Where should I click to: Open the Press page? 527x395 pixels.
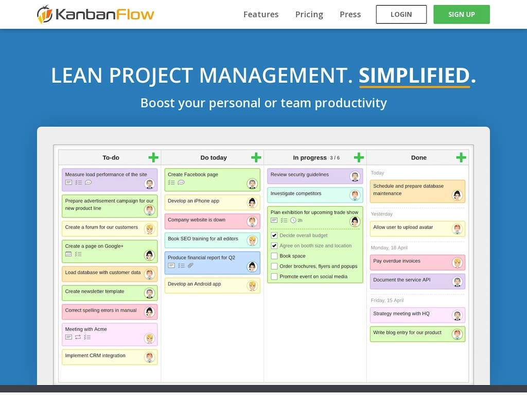tap(350, 14)
